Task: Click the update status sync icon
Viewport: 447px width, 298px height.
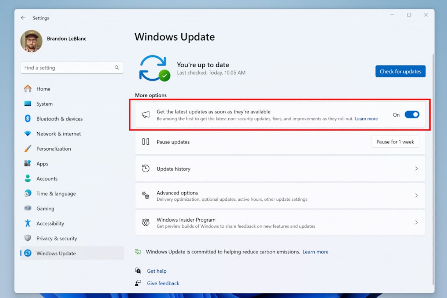Action: tap(154, 68)
